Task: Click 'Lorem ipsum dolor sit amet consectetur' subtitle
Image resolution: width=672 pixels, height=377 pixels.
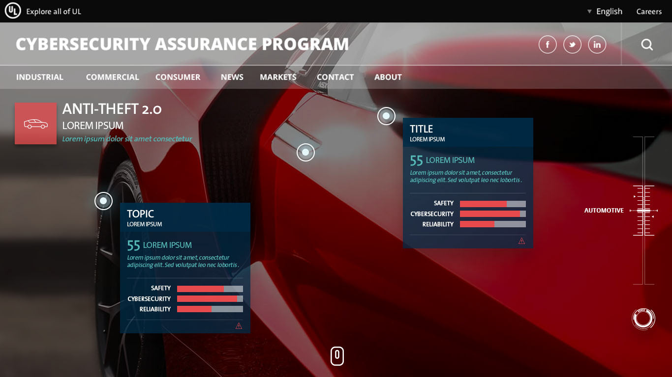Action: tap(127, 139)
